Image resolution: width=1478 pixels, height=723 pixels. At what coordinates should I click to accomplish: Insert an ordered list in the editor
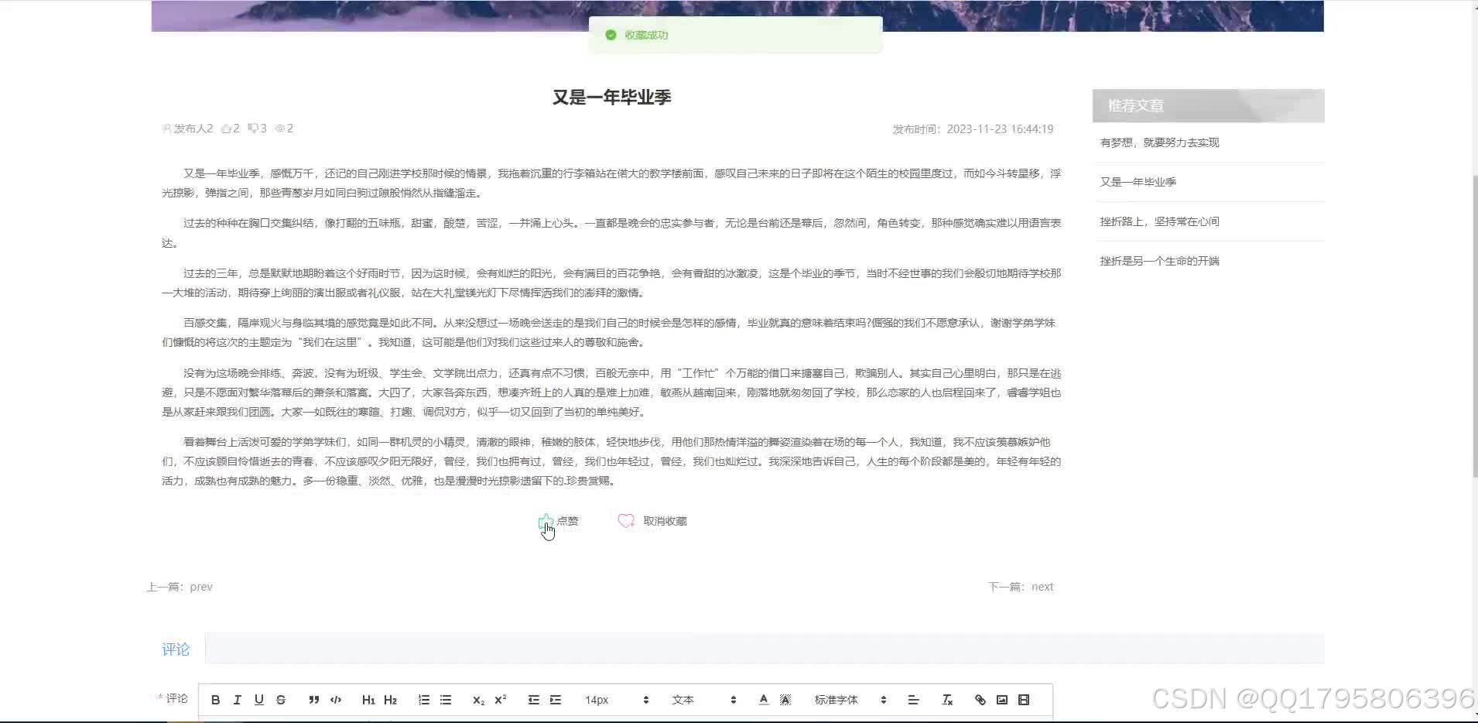coord(424,699)
